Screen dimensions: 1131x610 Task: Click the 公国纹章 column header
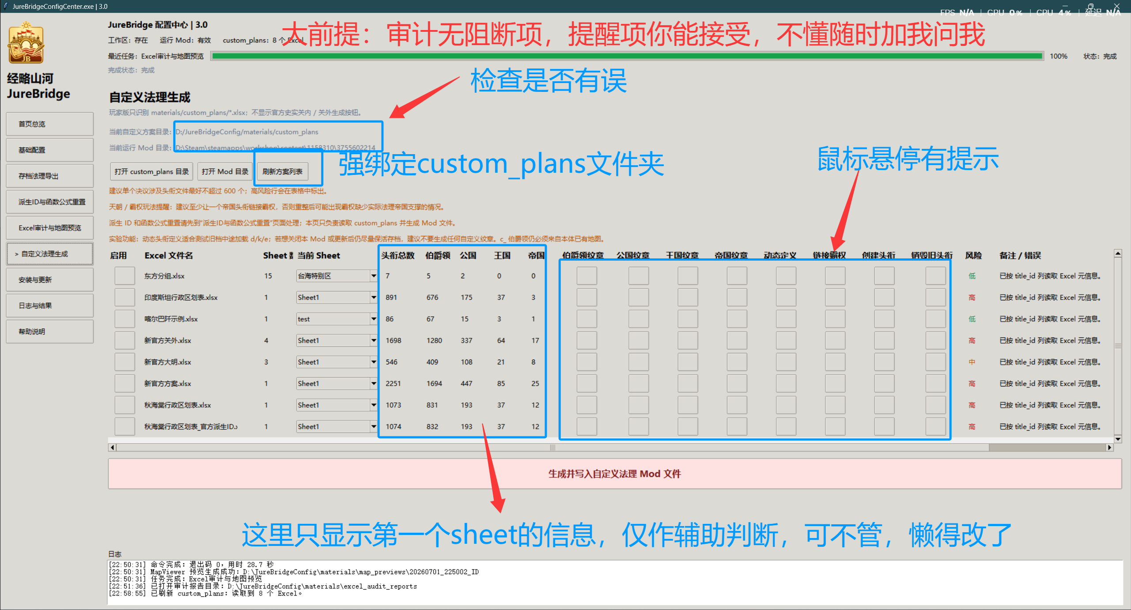[633, 256]
